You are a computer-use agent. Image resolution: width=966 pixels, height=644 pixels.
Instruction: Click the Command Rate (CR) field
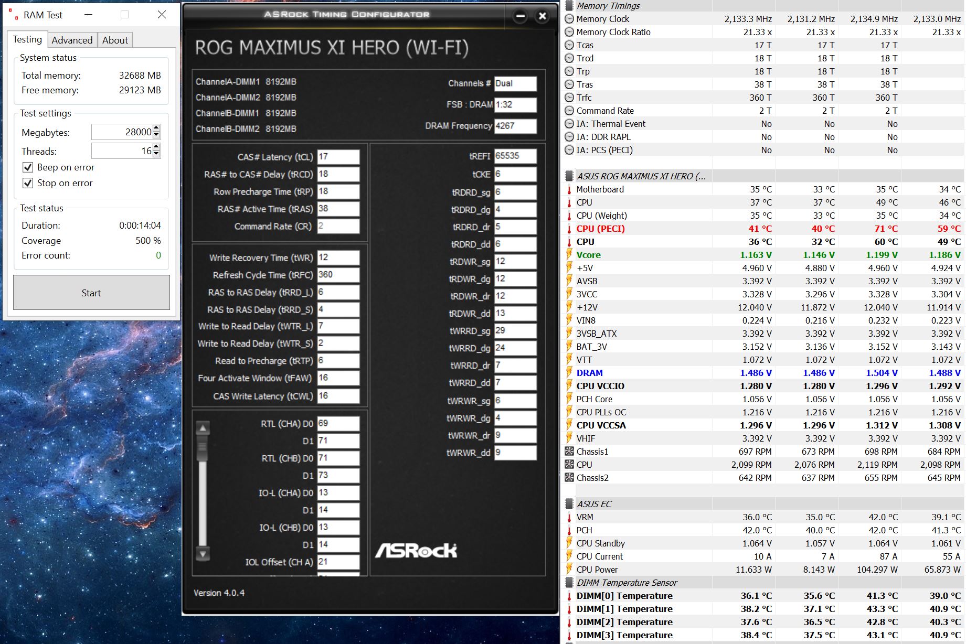pos(338,226)
